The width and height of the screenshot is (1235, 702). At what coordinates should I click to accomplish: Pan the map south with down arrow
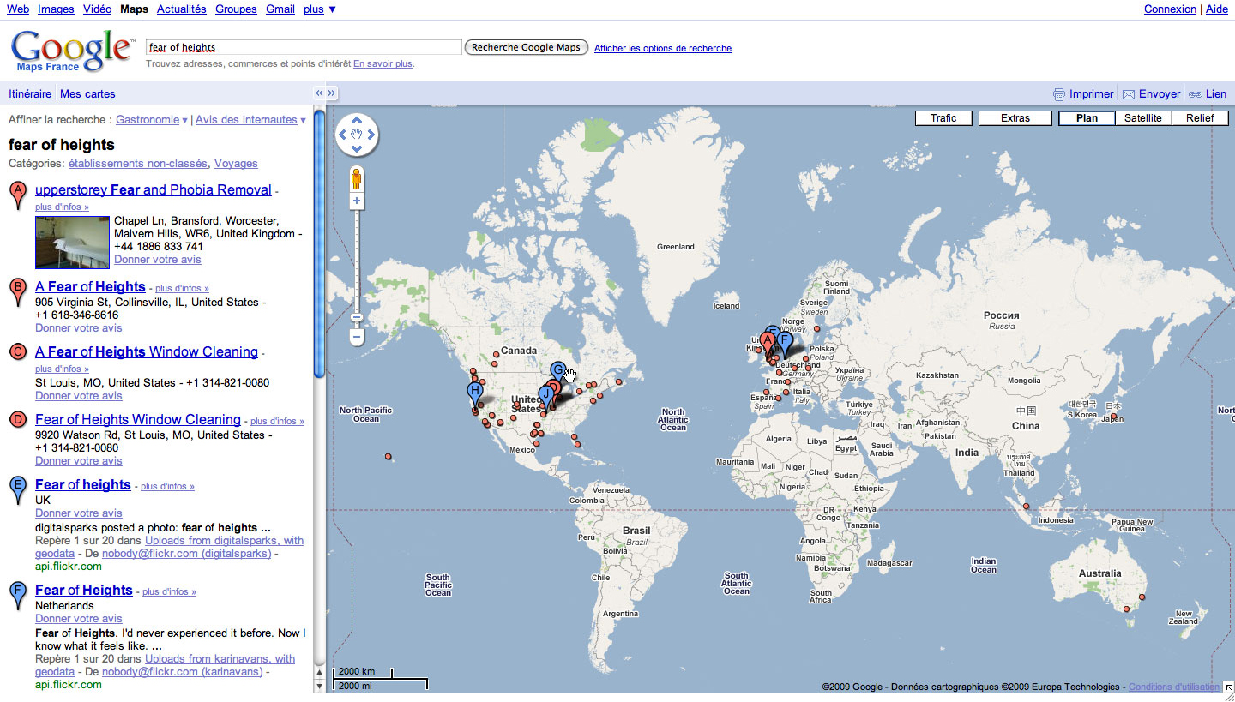point(357,148)
